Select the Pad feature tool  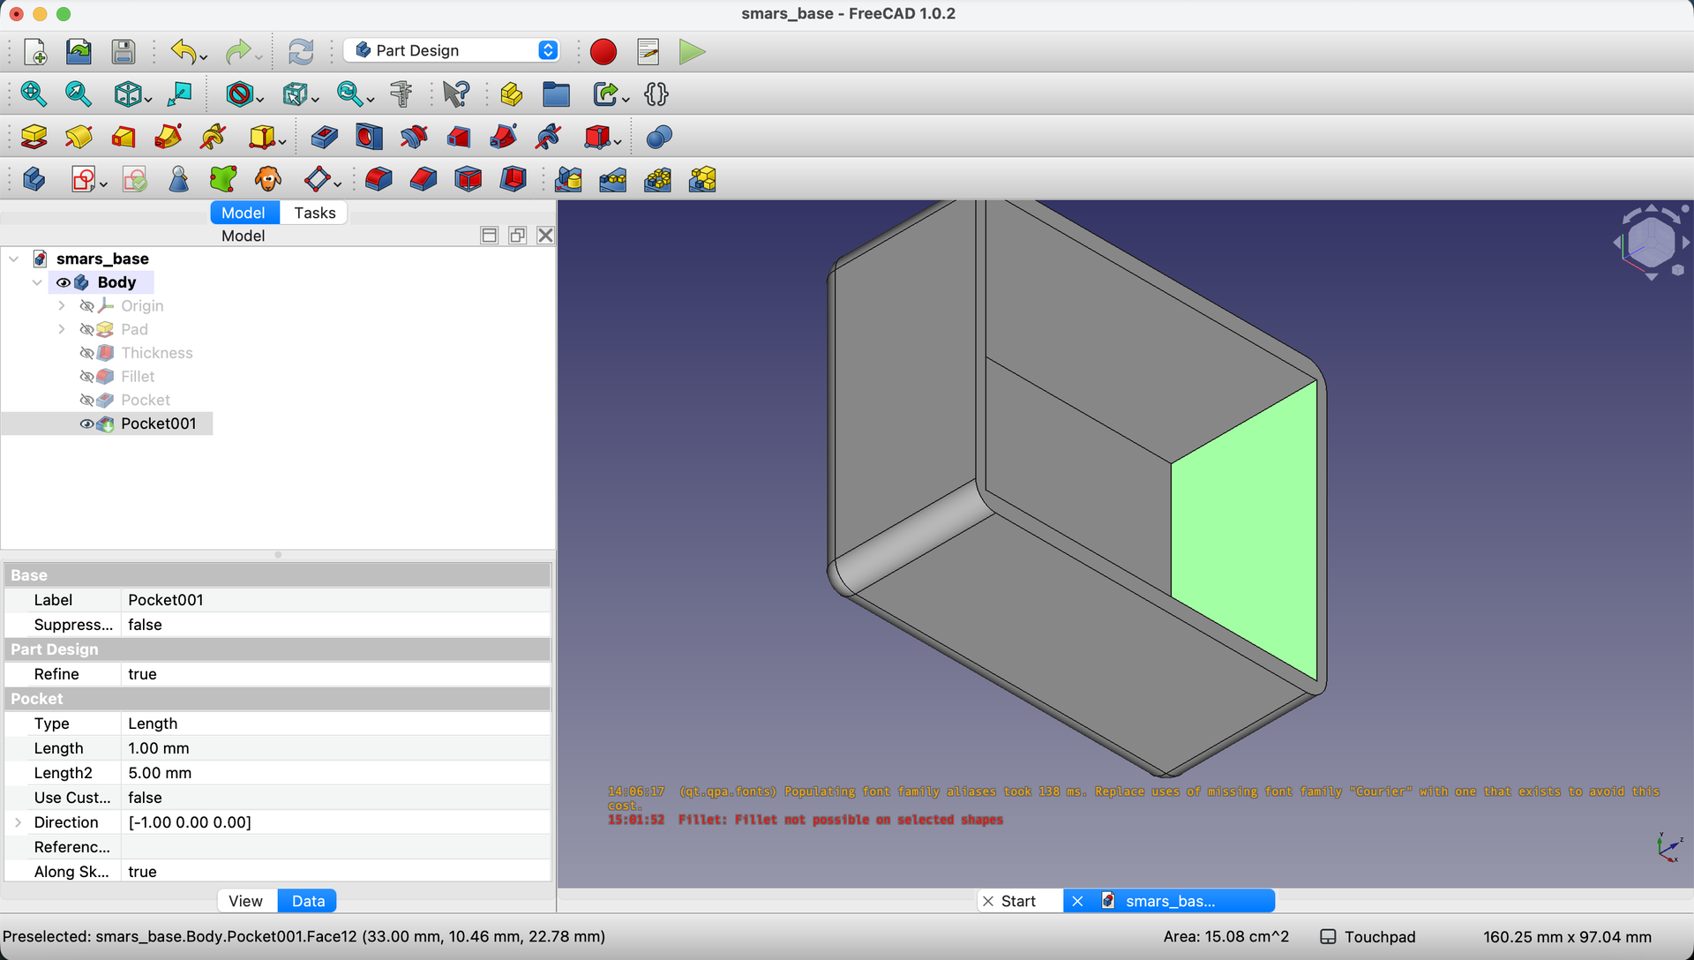[x=34, y=137]
